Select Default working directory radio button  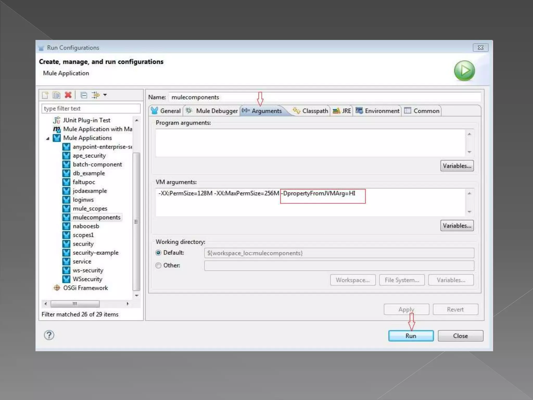click(158, 253)
